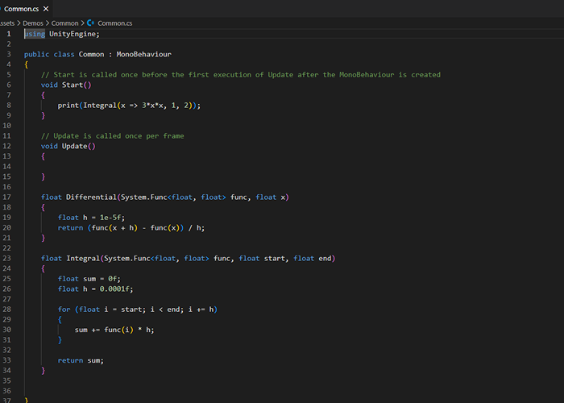Click the C# file icon in breadcrumbs
564x403 pixels.
(90, 23)
